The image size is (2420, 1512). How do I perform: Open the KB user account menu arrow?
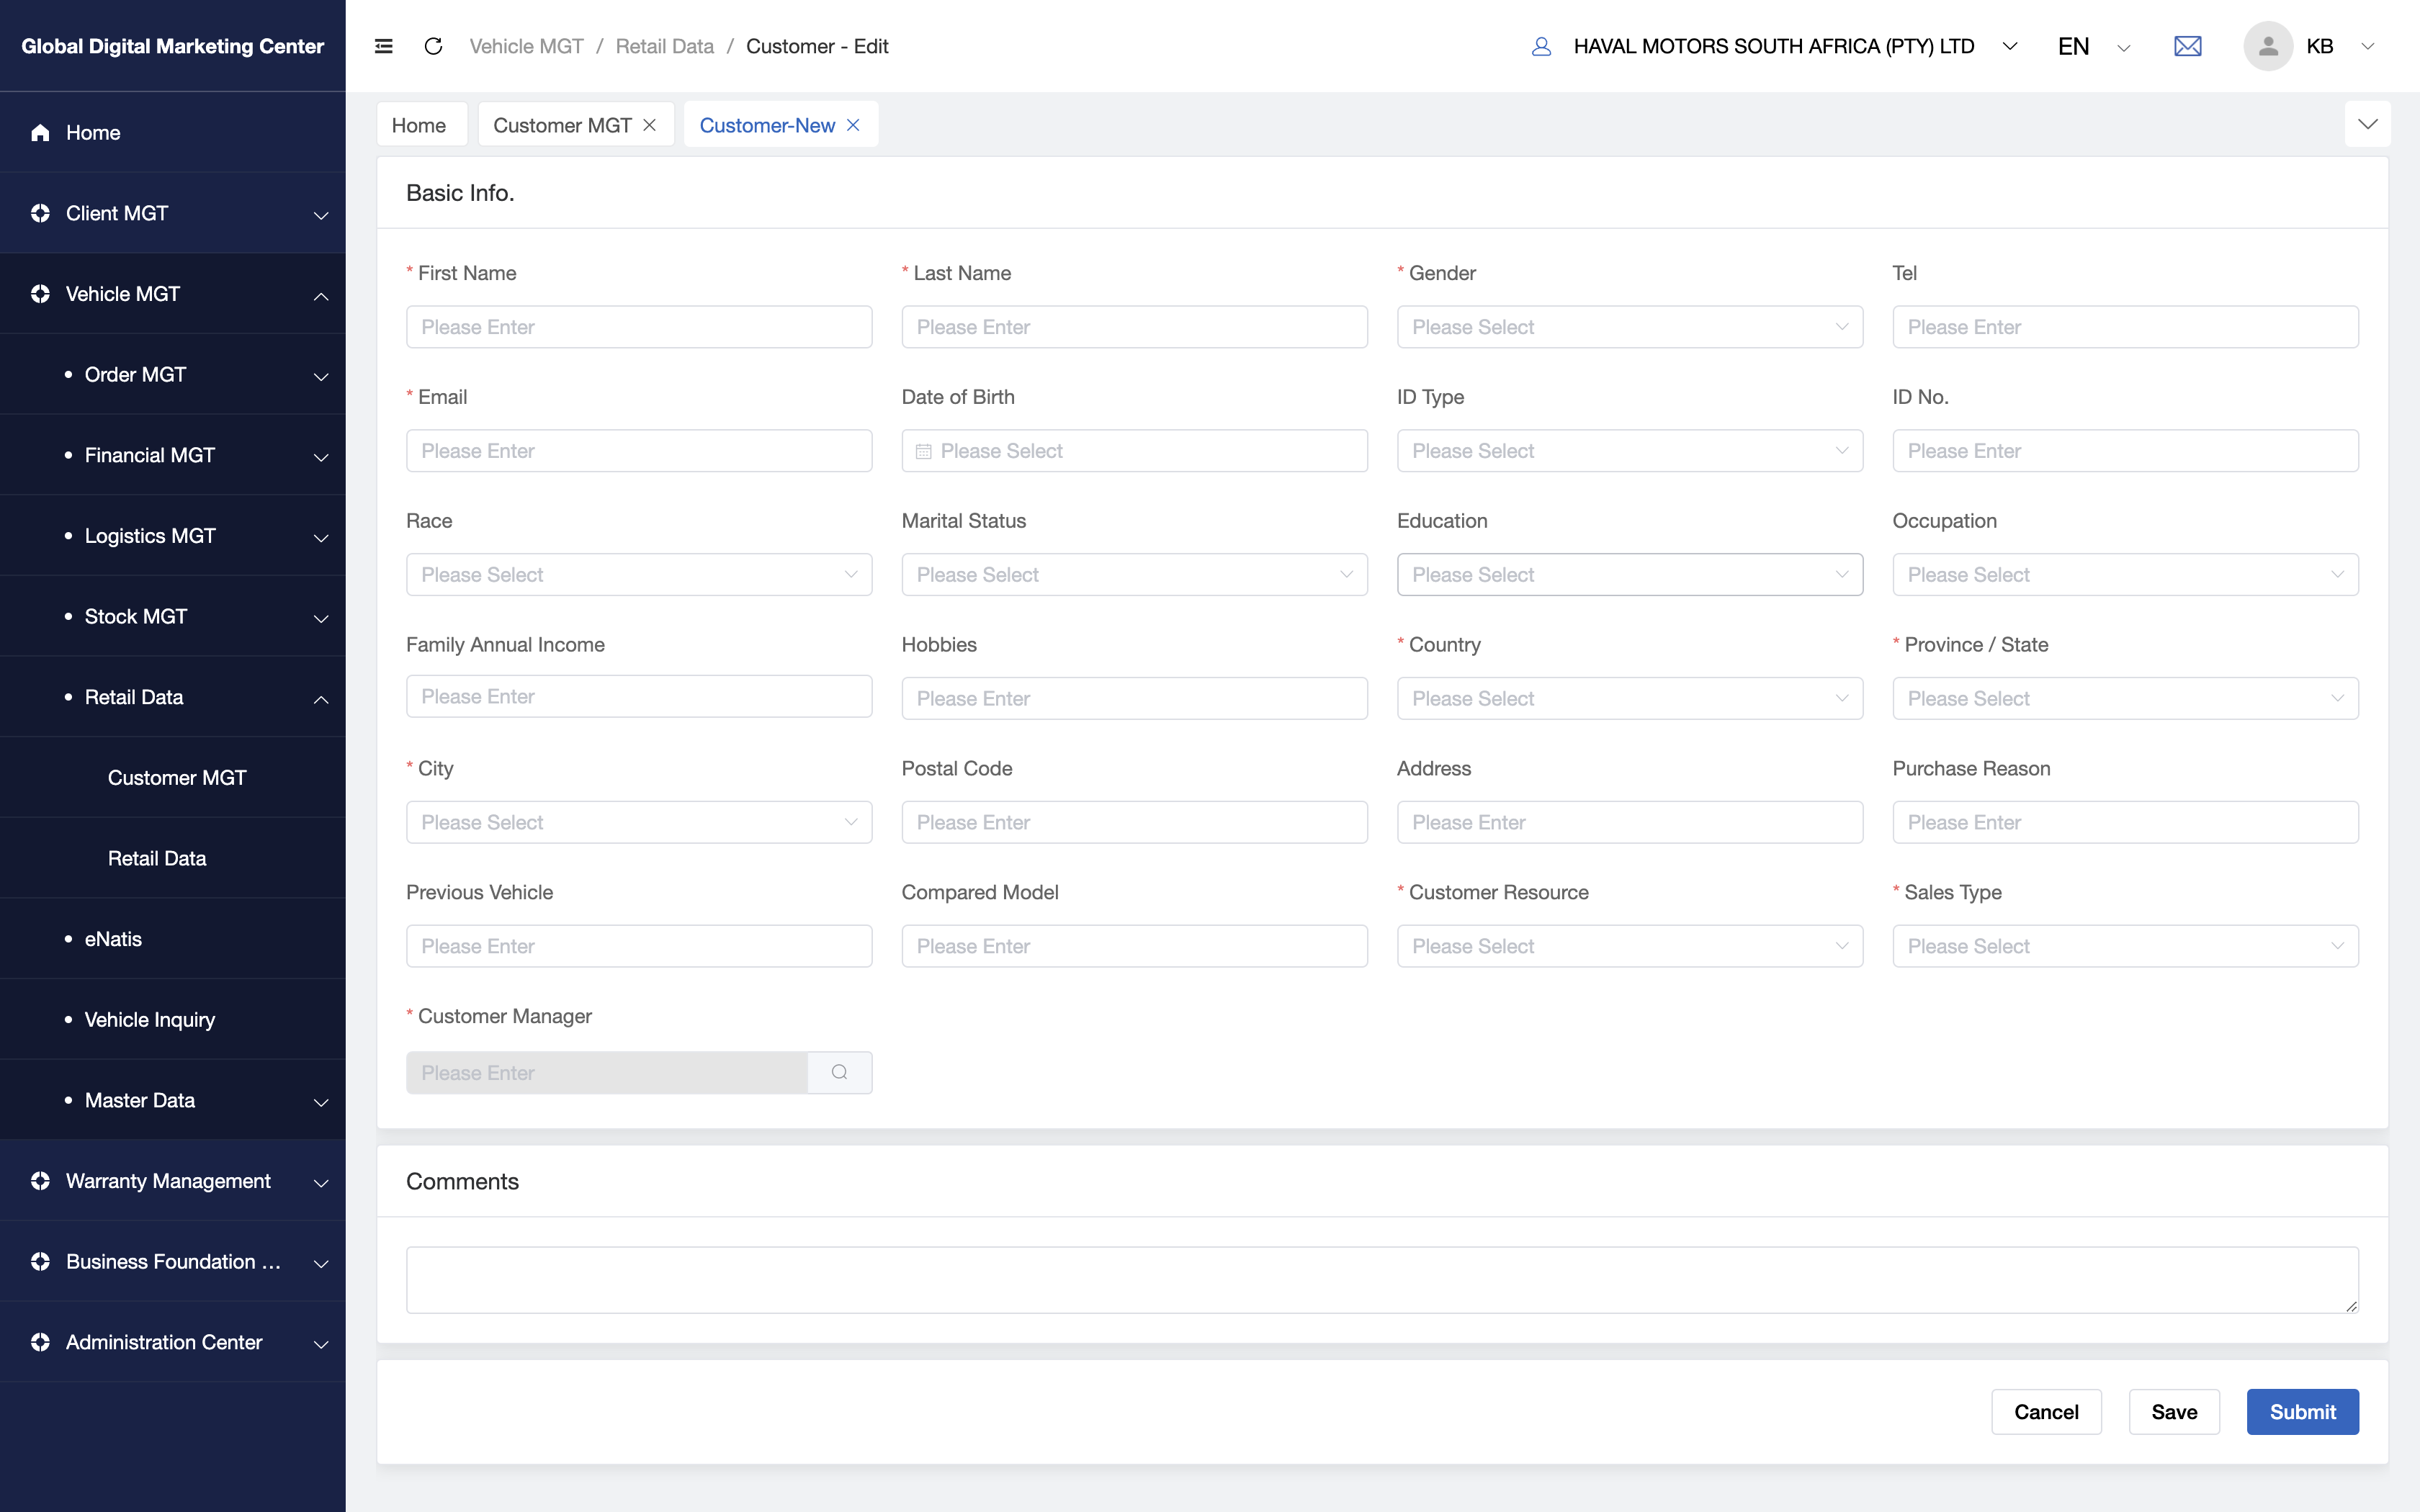coord(2367,46)
